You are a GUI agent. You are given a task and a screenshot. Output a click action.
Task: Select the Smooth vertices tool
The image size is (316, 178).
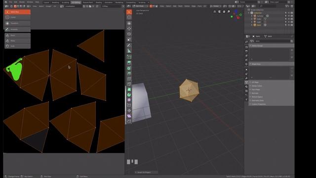(129, 100)
